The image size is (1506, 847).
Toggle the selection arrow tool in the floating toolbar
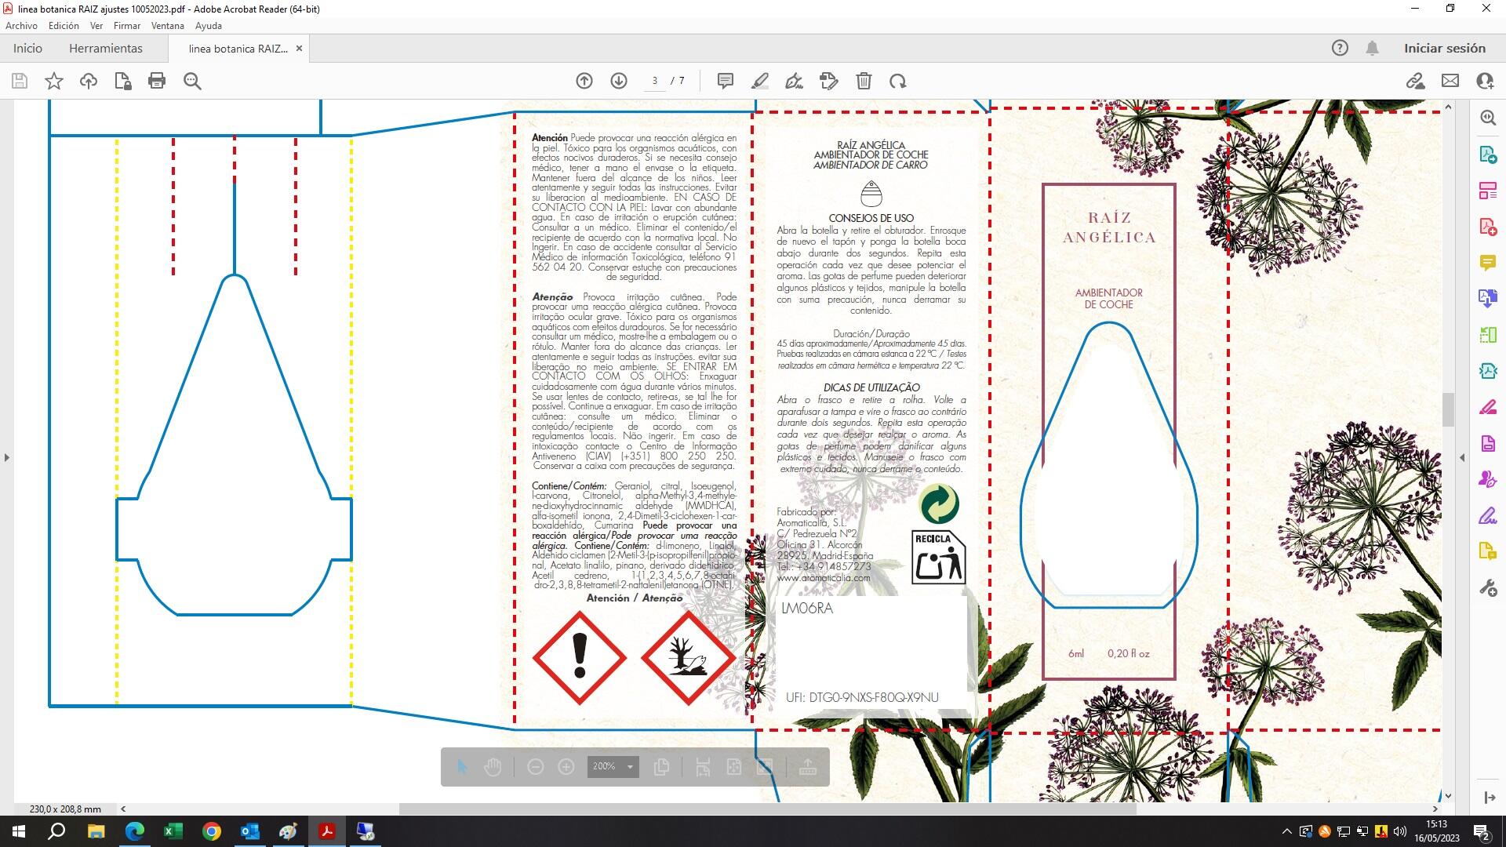click(x=462, y=767)
